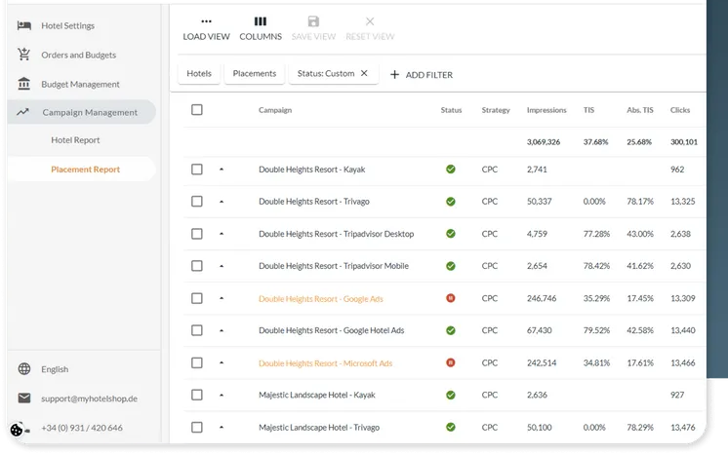Click red status icon for Google Ads row
The image size is (728, 455).
[x=450, y=298]
